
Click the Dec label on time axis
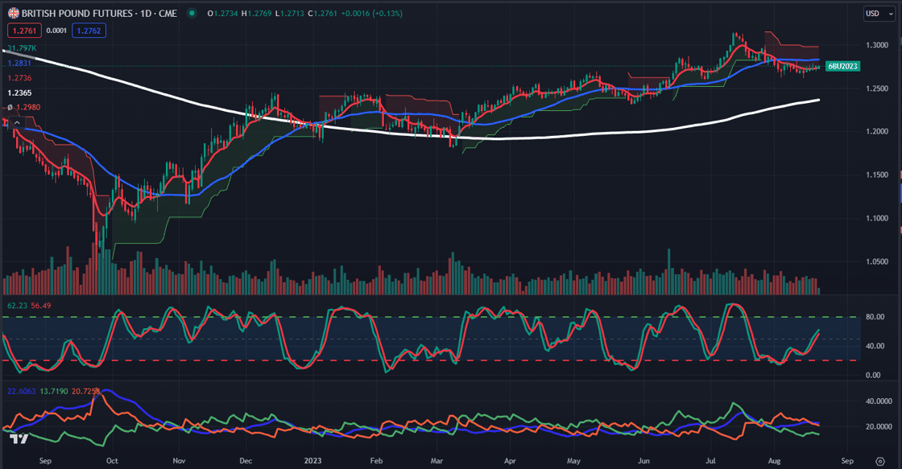point(246,461)
